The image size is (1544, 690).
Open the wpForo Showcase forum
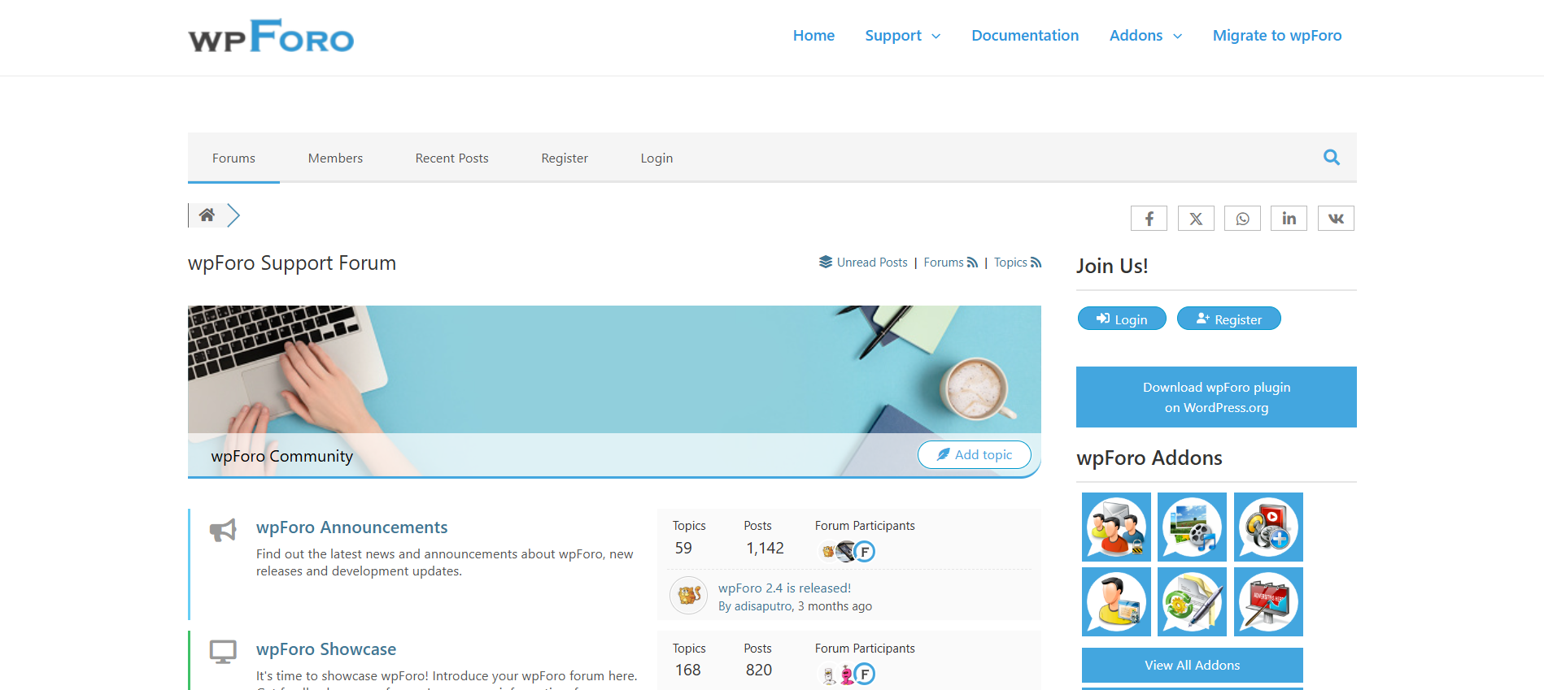(x=326, y=649)
